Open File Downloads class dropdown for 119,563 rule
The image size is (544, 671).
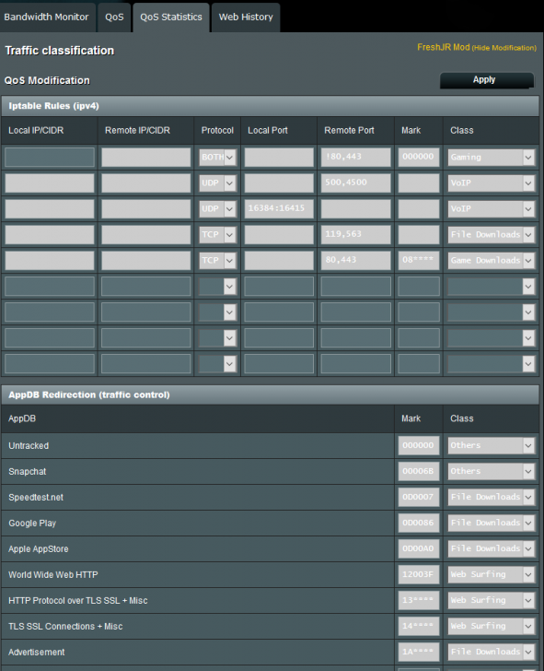tap(492, 234)
